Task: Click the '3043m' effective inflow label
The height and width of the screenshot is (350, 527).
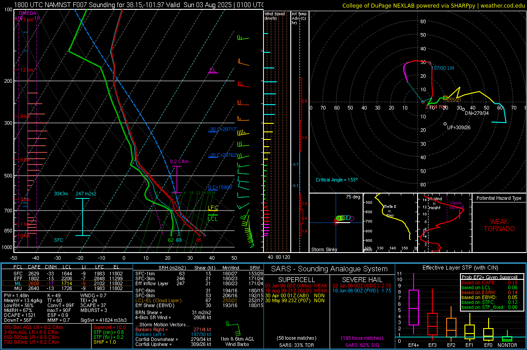Action: tap(61, 194)
